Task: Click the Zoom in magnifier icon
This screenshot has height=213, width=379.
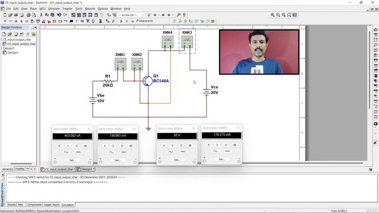Action: 272,15
